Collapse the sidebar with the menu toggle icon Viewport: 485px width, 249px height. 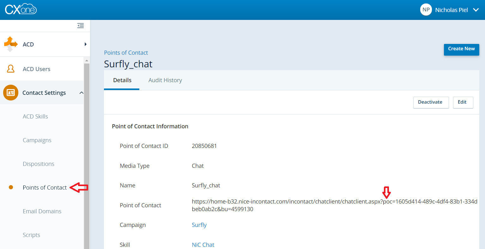pyautogui.click(x=81, y=26)
